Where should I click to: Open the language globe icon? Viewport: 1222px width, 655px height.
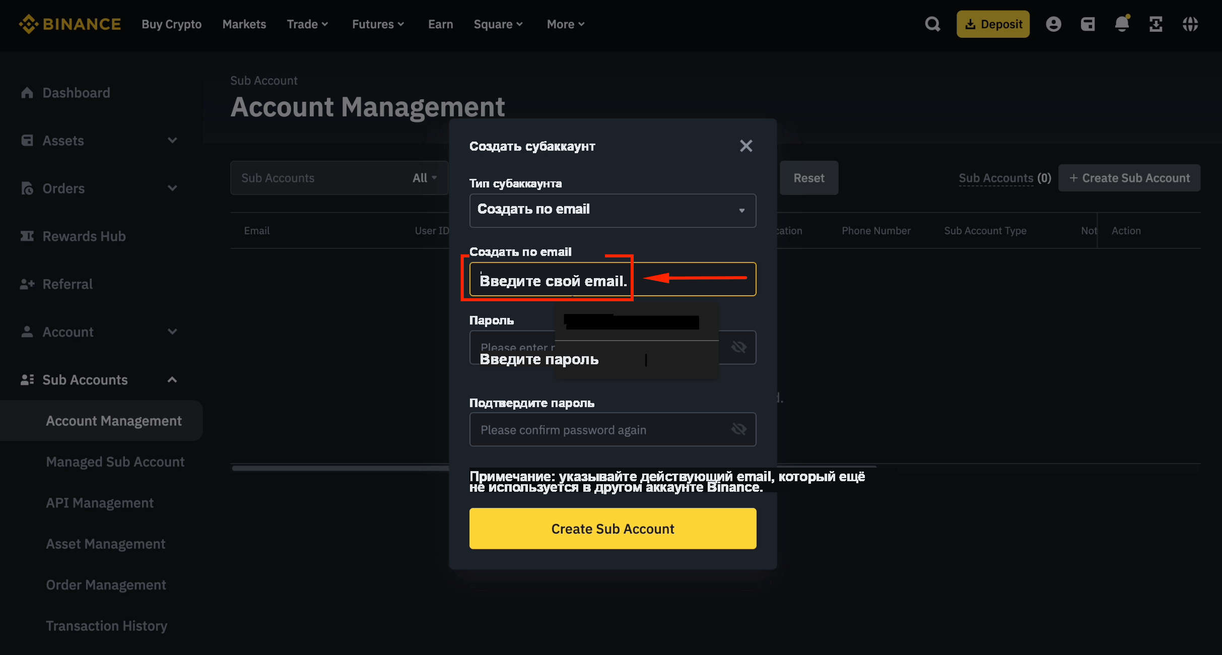1190,24
